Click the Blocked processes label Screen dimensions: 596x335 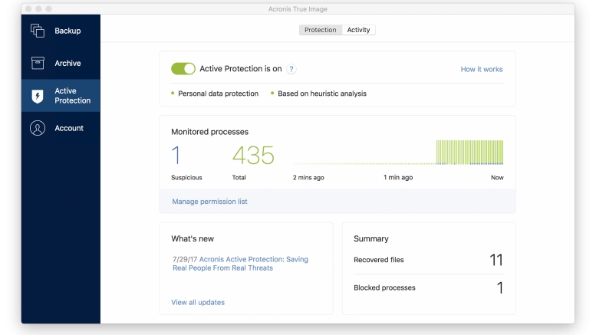click(384, 287)
